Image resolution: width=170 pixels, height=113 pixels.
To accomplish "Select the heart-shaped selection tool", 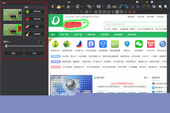I will pos(69,12).
